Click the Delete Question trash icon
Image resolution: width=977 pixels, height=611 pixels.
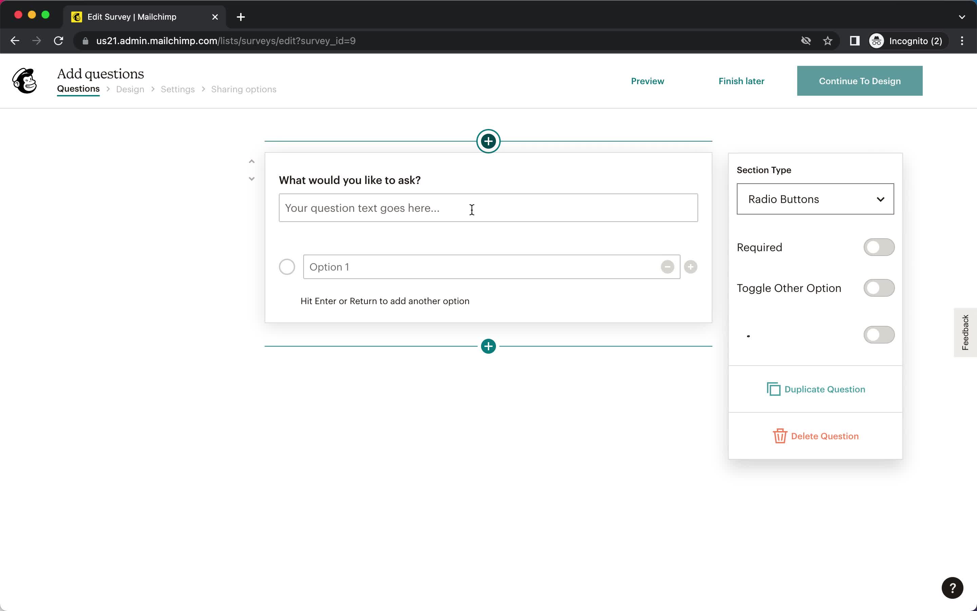tap(779, 436)
